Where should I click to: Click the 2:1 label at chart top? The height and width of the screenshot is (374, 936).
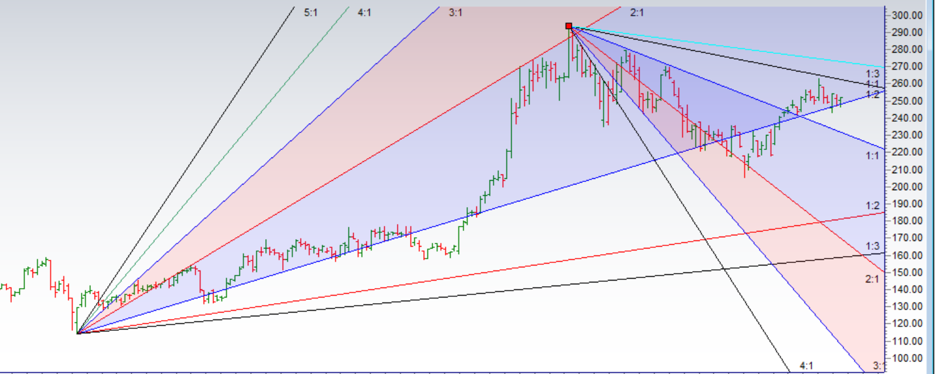tap(637, 12)
